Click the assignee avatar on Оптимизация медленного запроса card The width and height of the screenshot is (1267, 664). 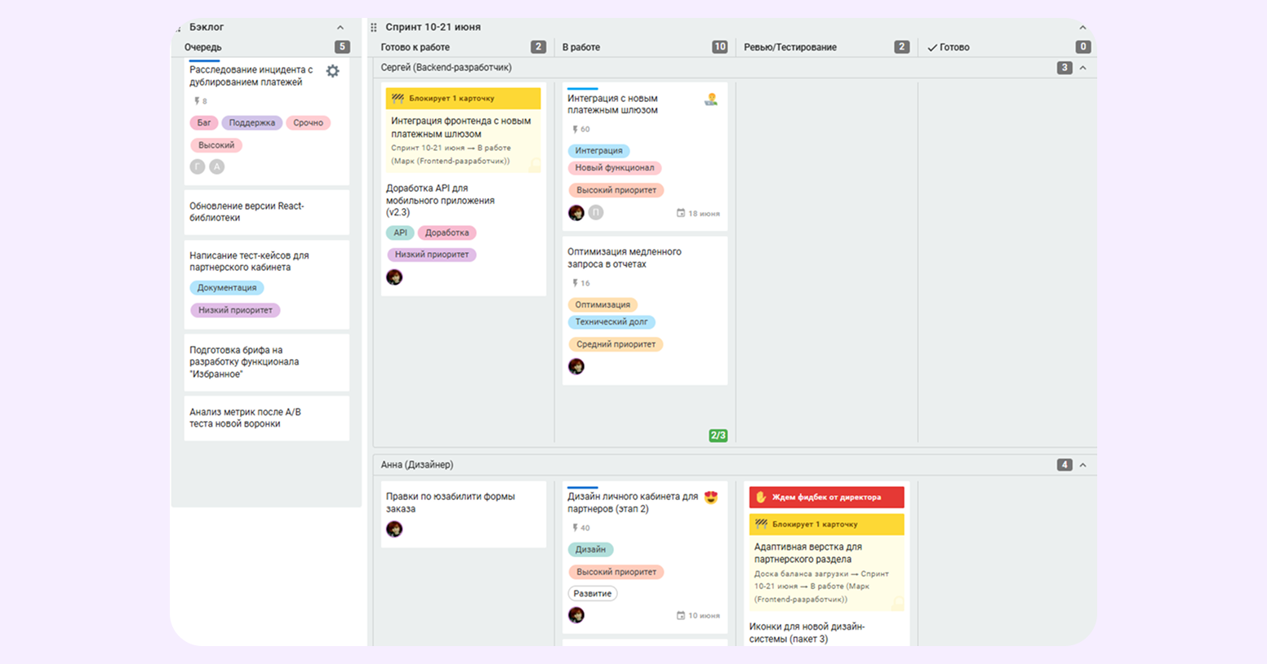[x=576, y=366]
